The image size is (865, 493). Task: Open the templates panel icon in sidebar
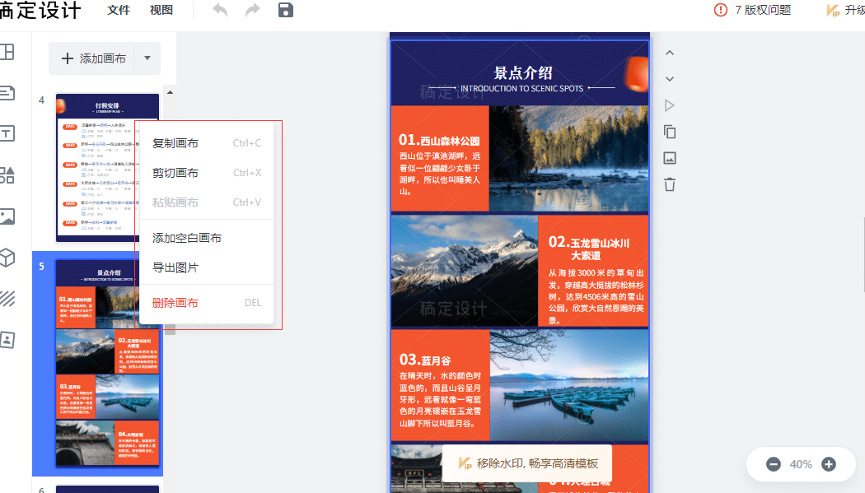pos(7,52)
